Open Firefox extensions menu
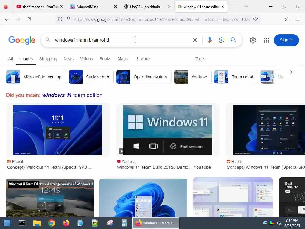This screenshot has height=229, width=305. pyautogui.click(x=287, y=19)
